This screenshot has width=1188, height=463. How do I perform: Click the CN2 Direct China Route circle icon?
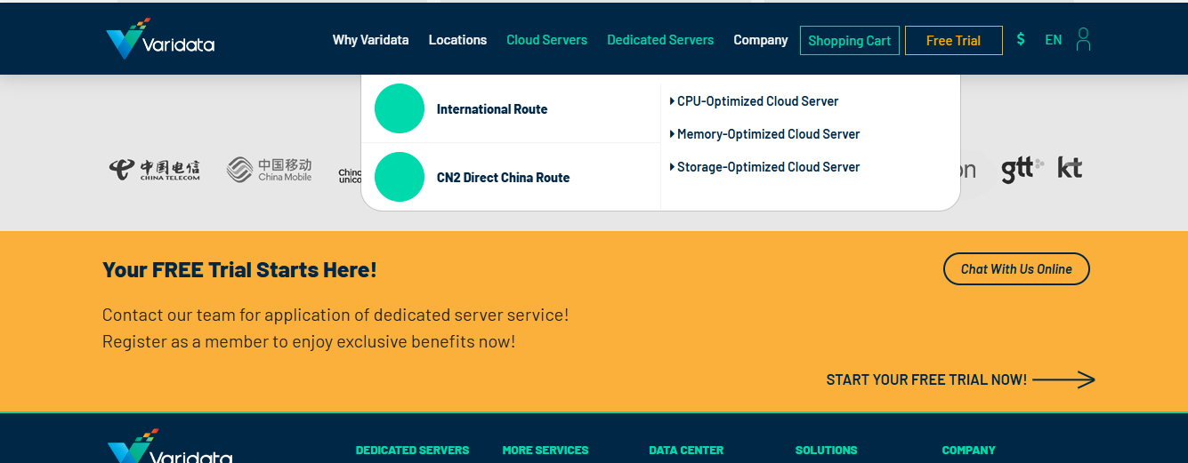400,177
